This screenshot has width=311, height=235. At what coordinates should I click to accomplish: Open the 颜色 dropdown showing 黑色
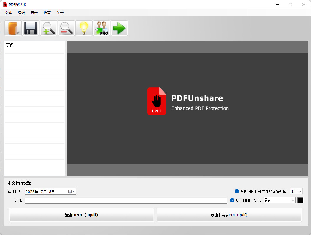tap(279, 200)
